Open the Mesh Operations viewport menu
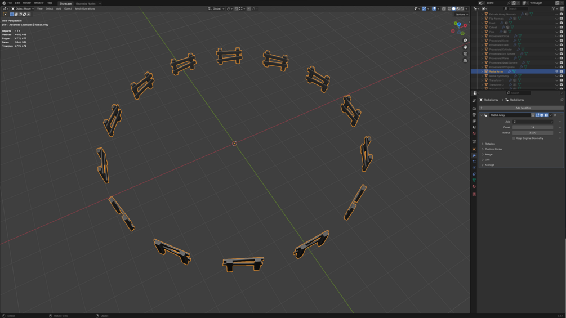The width and height of the screenshot is (566, 318). 85,8
